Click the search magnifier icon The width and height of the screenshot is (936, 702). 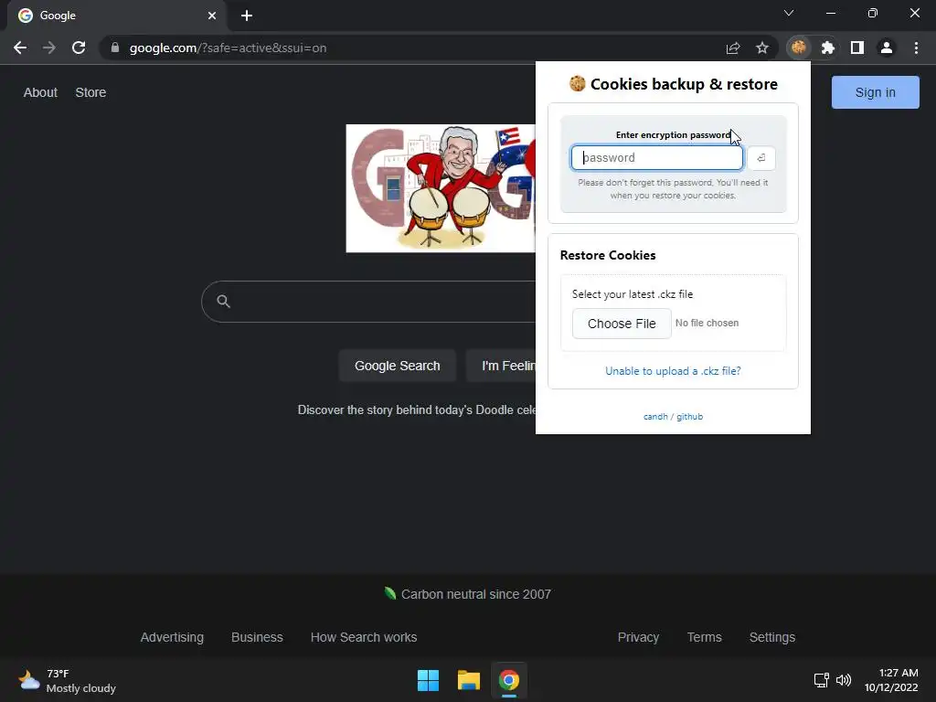click(223, 302)
